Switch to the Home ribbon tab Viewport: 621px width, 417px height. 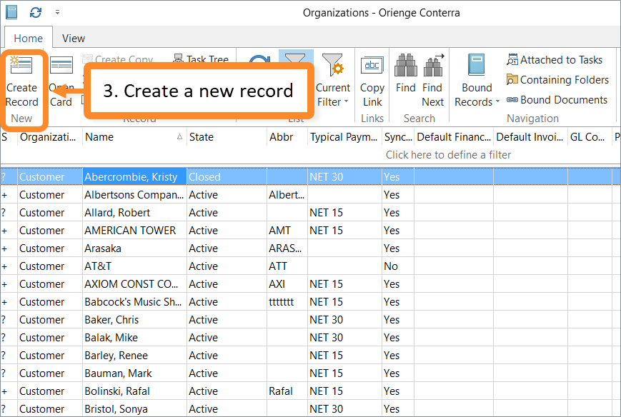click(x=28, y=39)
